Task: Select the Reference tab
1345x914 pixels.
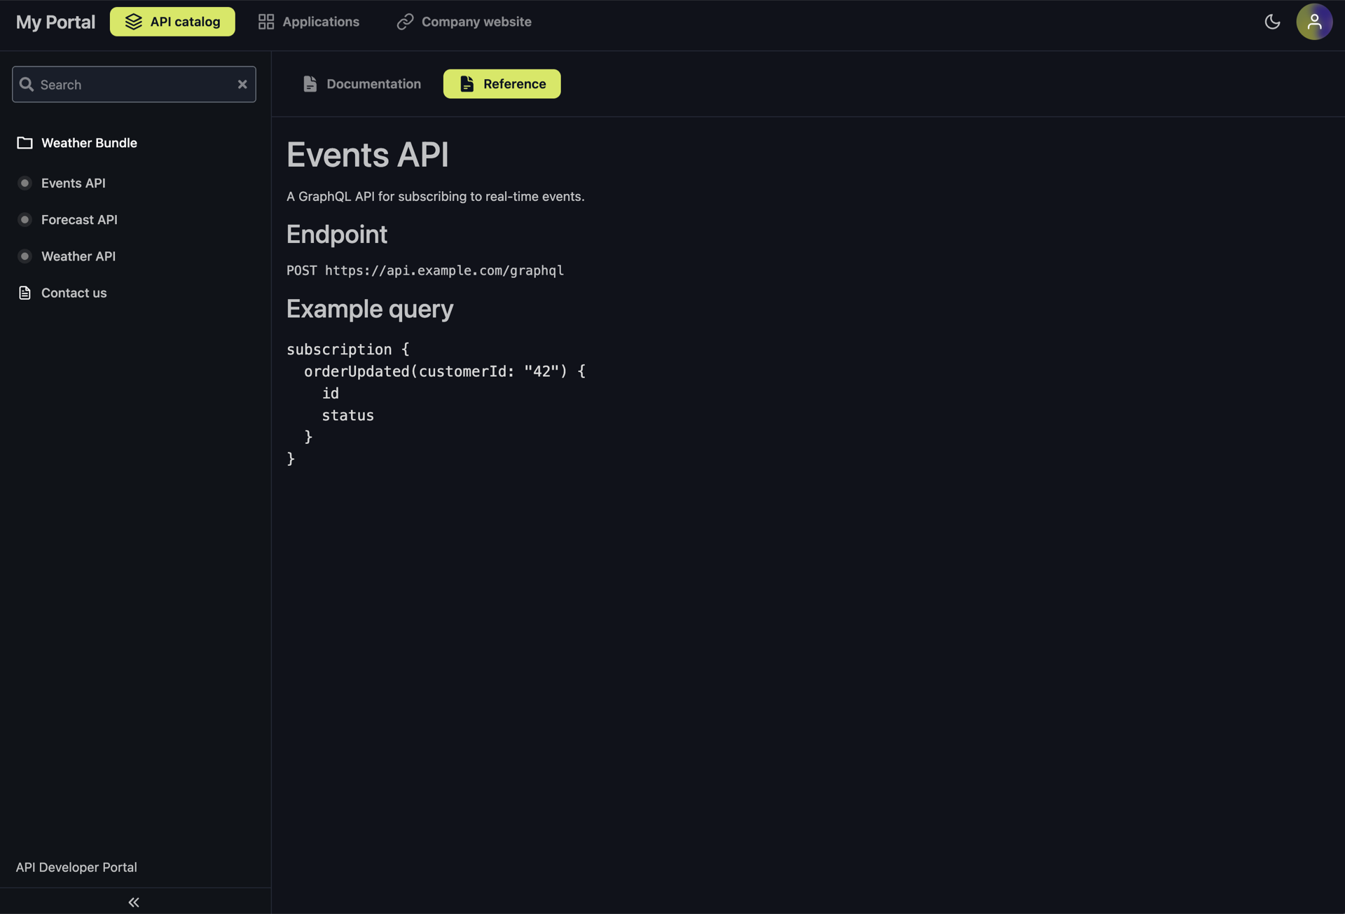Action: [502, 84]
